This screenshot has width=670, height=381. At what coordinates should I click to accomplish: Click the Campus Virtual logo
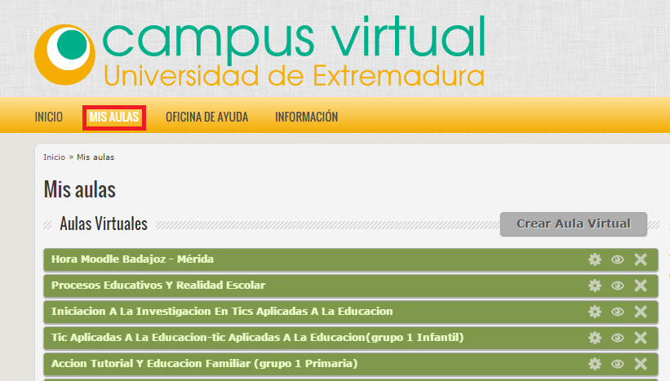(260, 52)
